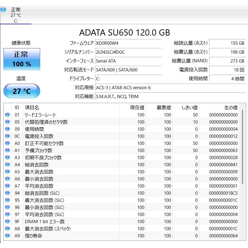Select the C: drive status tab
The height and width of the screenshot is (248, 248).
click(16, 15)
